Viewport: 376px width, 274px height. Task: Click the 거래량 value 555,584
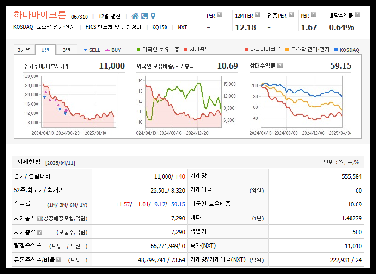(351, 177)
